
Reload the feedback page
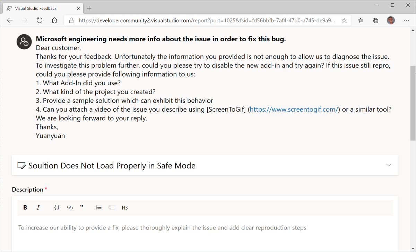pos(40,20)
